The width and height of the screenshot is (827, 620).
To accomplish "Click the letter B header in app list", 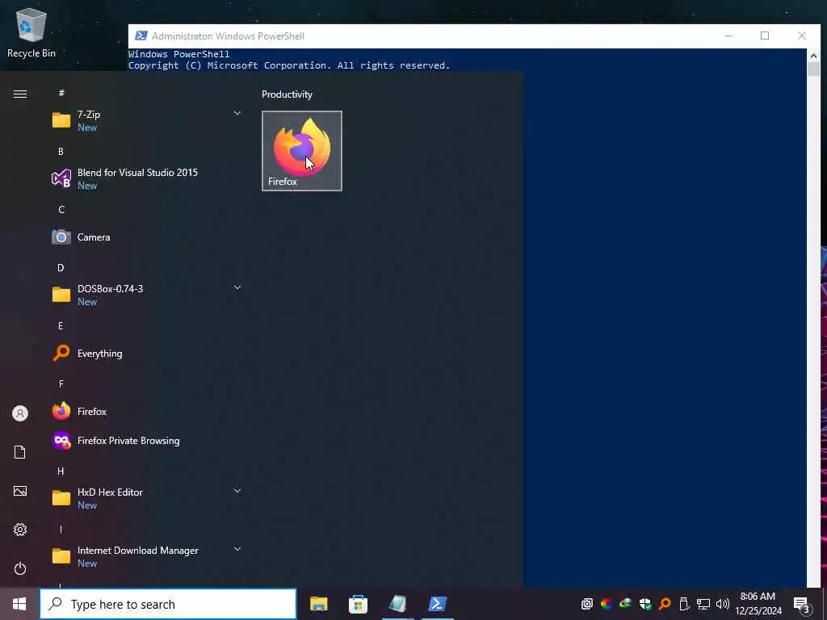I will (x=61, y=151).
